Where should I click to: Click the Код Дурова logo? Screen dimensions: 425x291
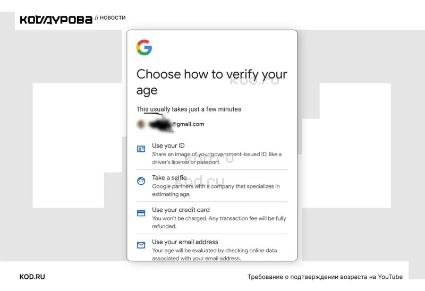[x=56, y=20]
